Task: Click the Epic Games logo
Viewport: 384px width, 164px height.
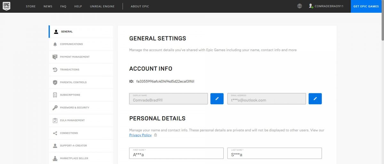Action: coord(7,6)
